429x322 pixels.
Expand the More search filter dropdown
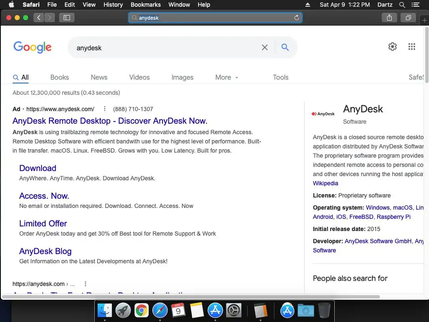point(227,78)
